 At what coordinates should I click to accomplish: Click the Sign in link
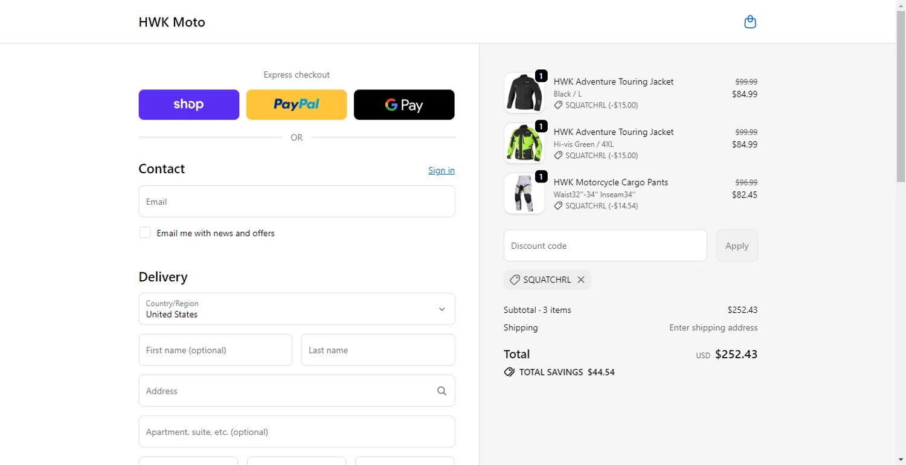coord(442,170)
